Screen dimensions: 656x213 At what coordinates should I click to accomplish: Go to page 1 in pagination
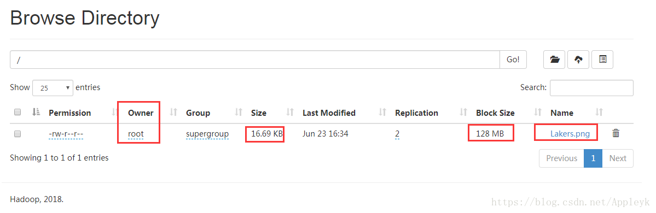[593, 158]
